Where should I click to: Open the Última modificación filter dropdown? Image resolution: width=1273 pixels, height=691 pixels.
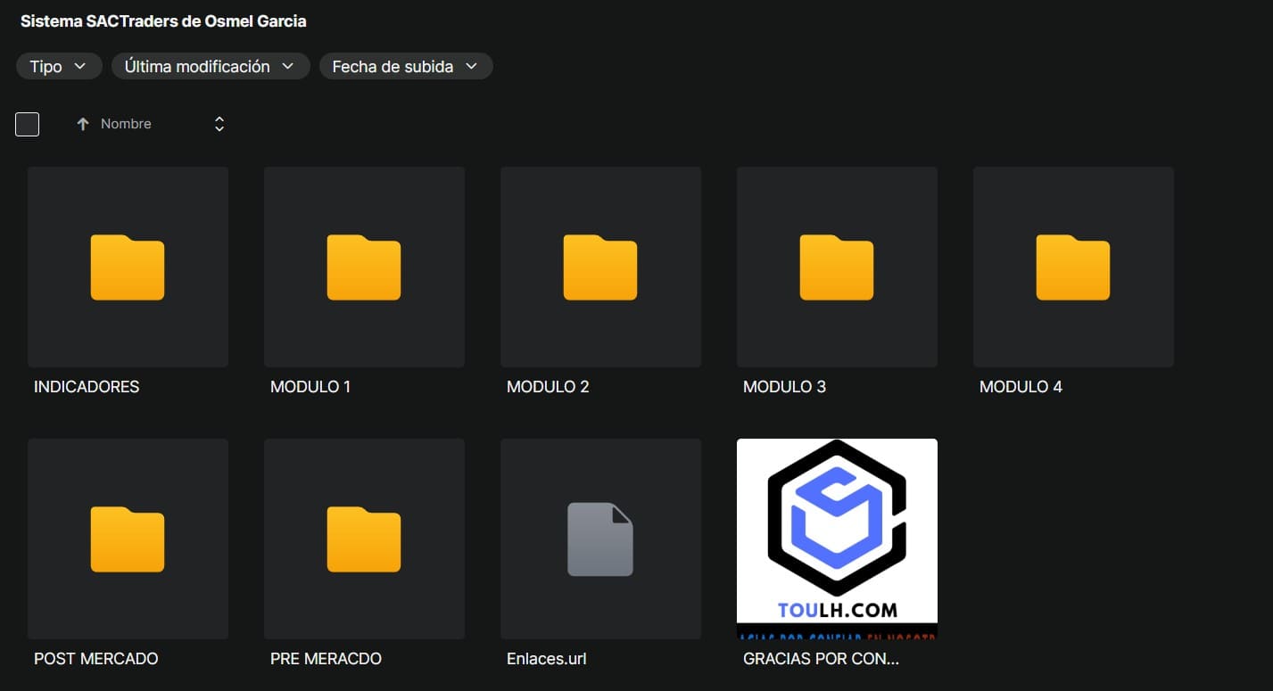coord(210,67)
